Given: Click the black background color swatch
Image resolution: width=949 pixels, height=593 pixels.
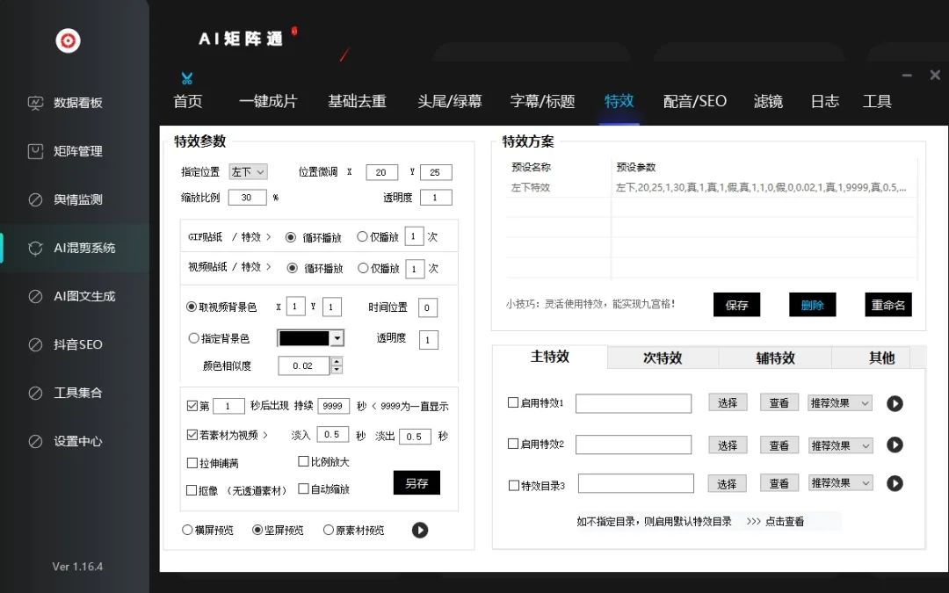Looking at the screenshot, I should click(304, 337).
